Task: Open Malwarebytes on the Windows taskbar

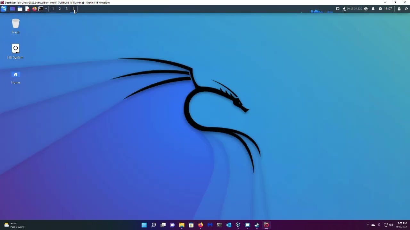Action: pos(210,225)
